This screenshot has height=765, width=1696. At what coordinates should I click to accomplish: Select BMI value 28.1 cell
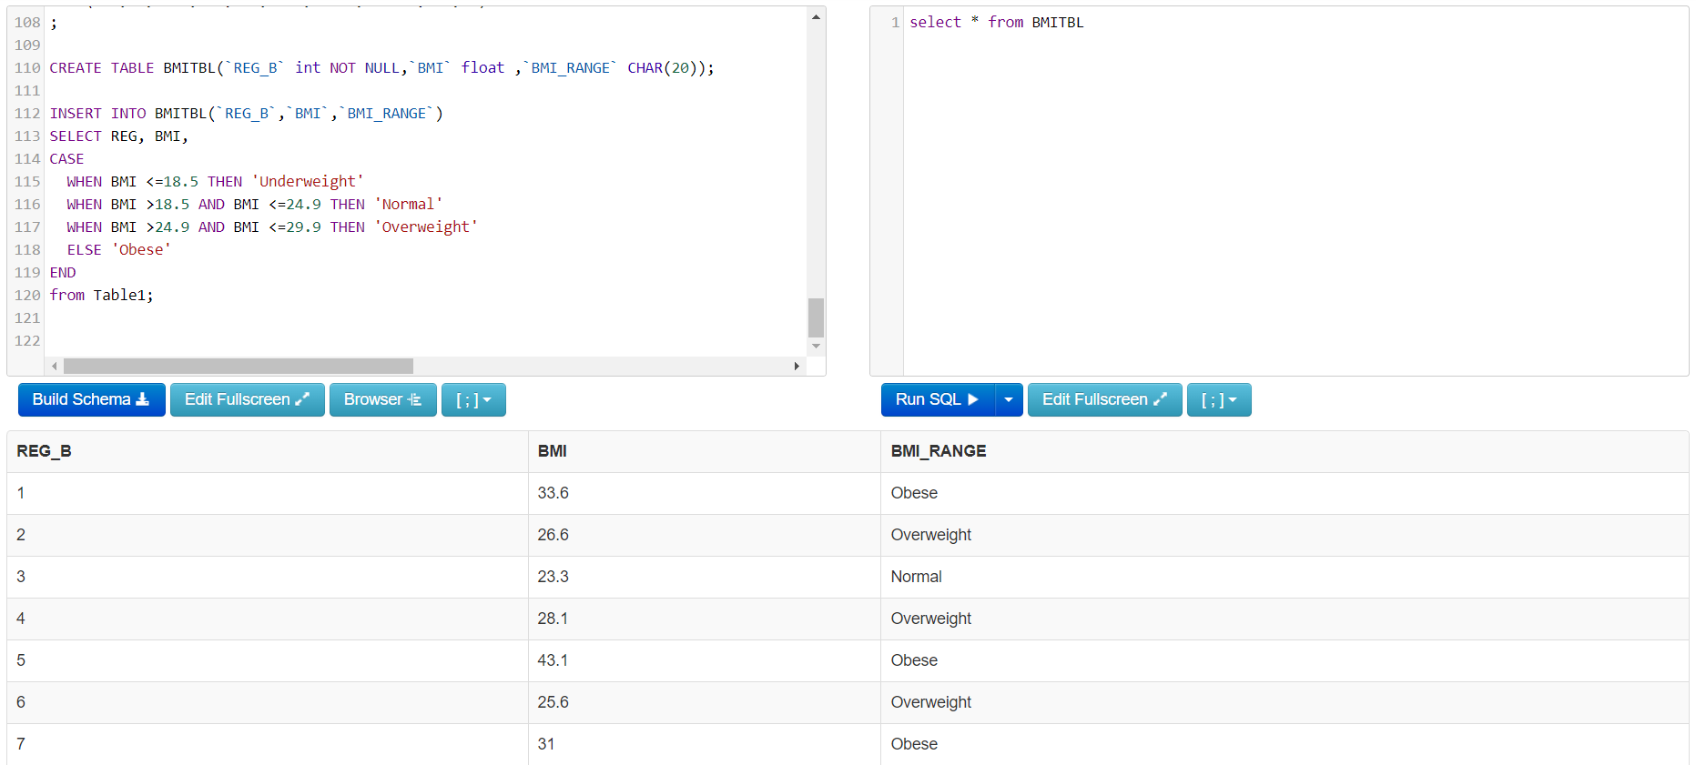point(705,619)
